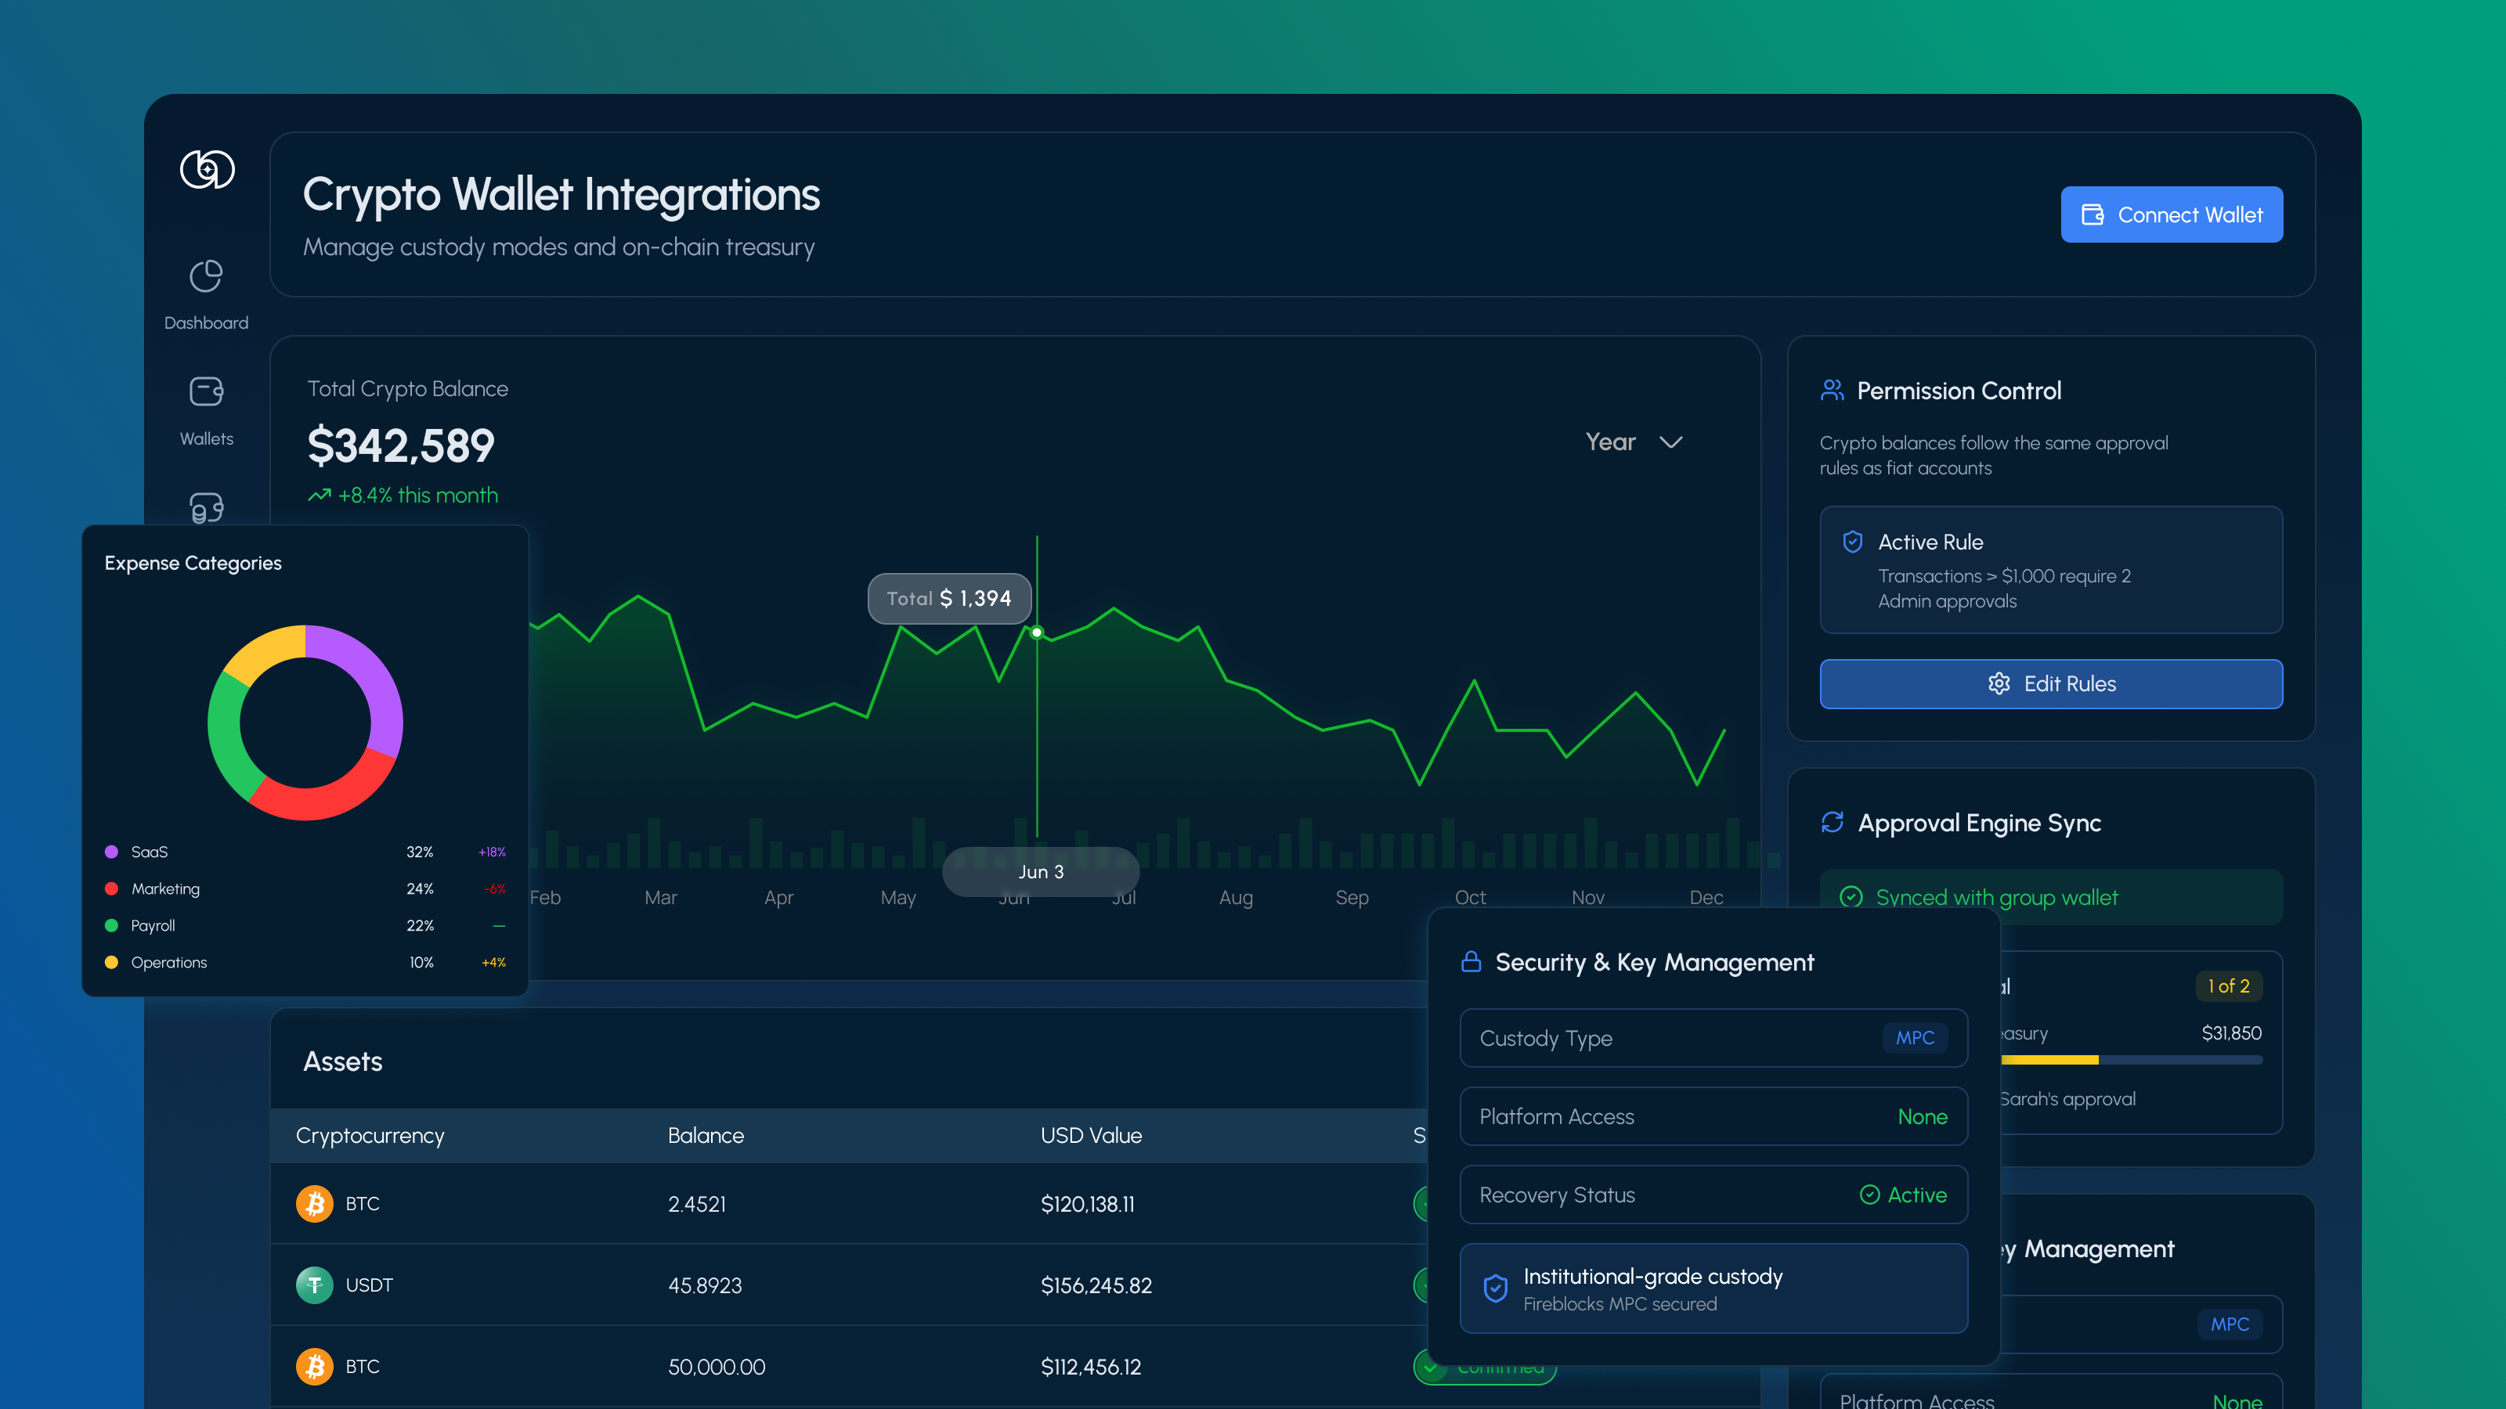
Task: Click the $120,138.11 USD value cell
Action: pos(1088,1204)
